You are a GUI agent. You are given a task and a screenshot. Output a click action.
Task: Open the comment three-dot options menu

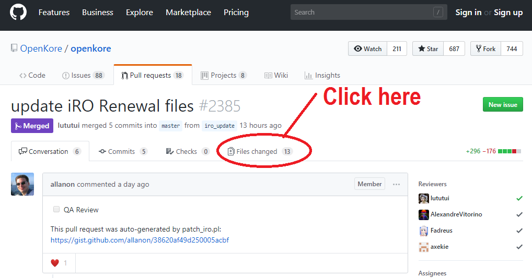[x=396, y=184]
